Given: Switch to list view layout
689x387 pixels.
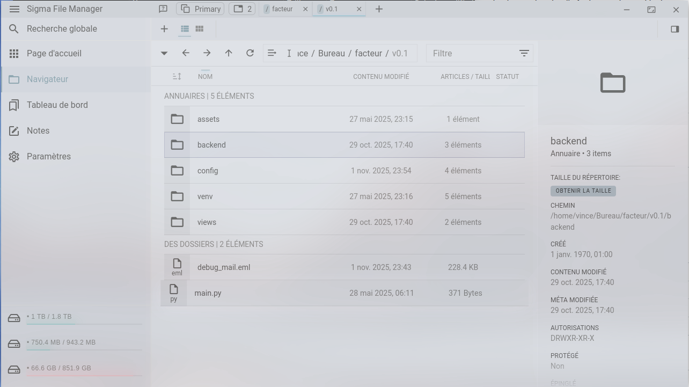Looking at the screenshot, I should [x=185, y=29].
